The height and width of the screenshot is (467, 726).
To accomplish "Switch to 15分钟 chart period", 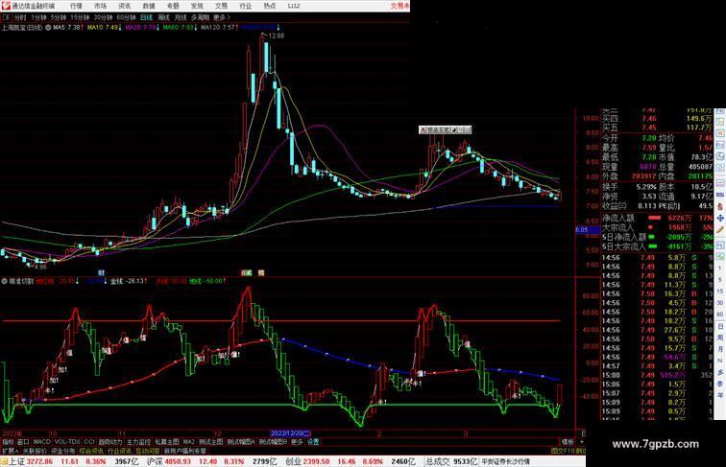I will (80, 17).
